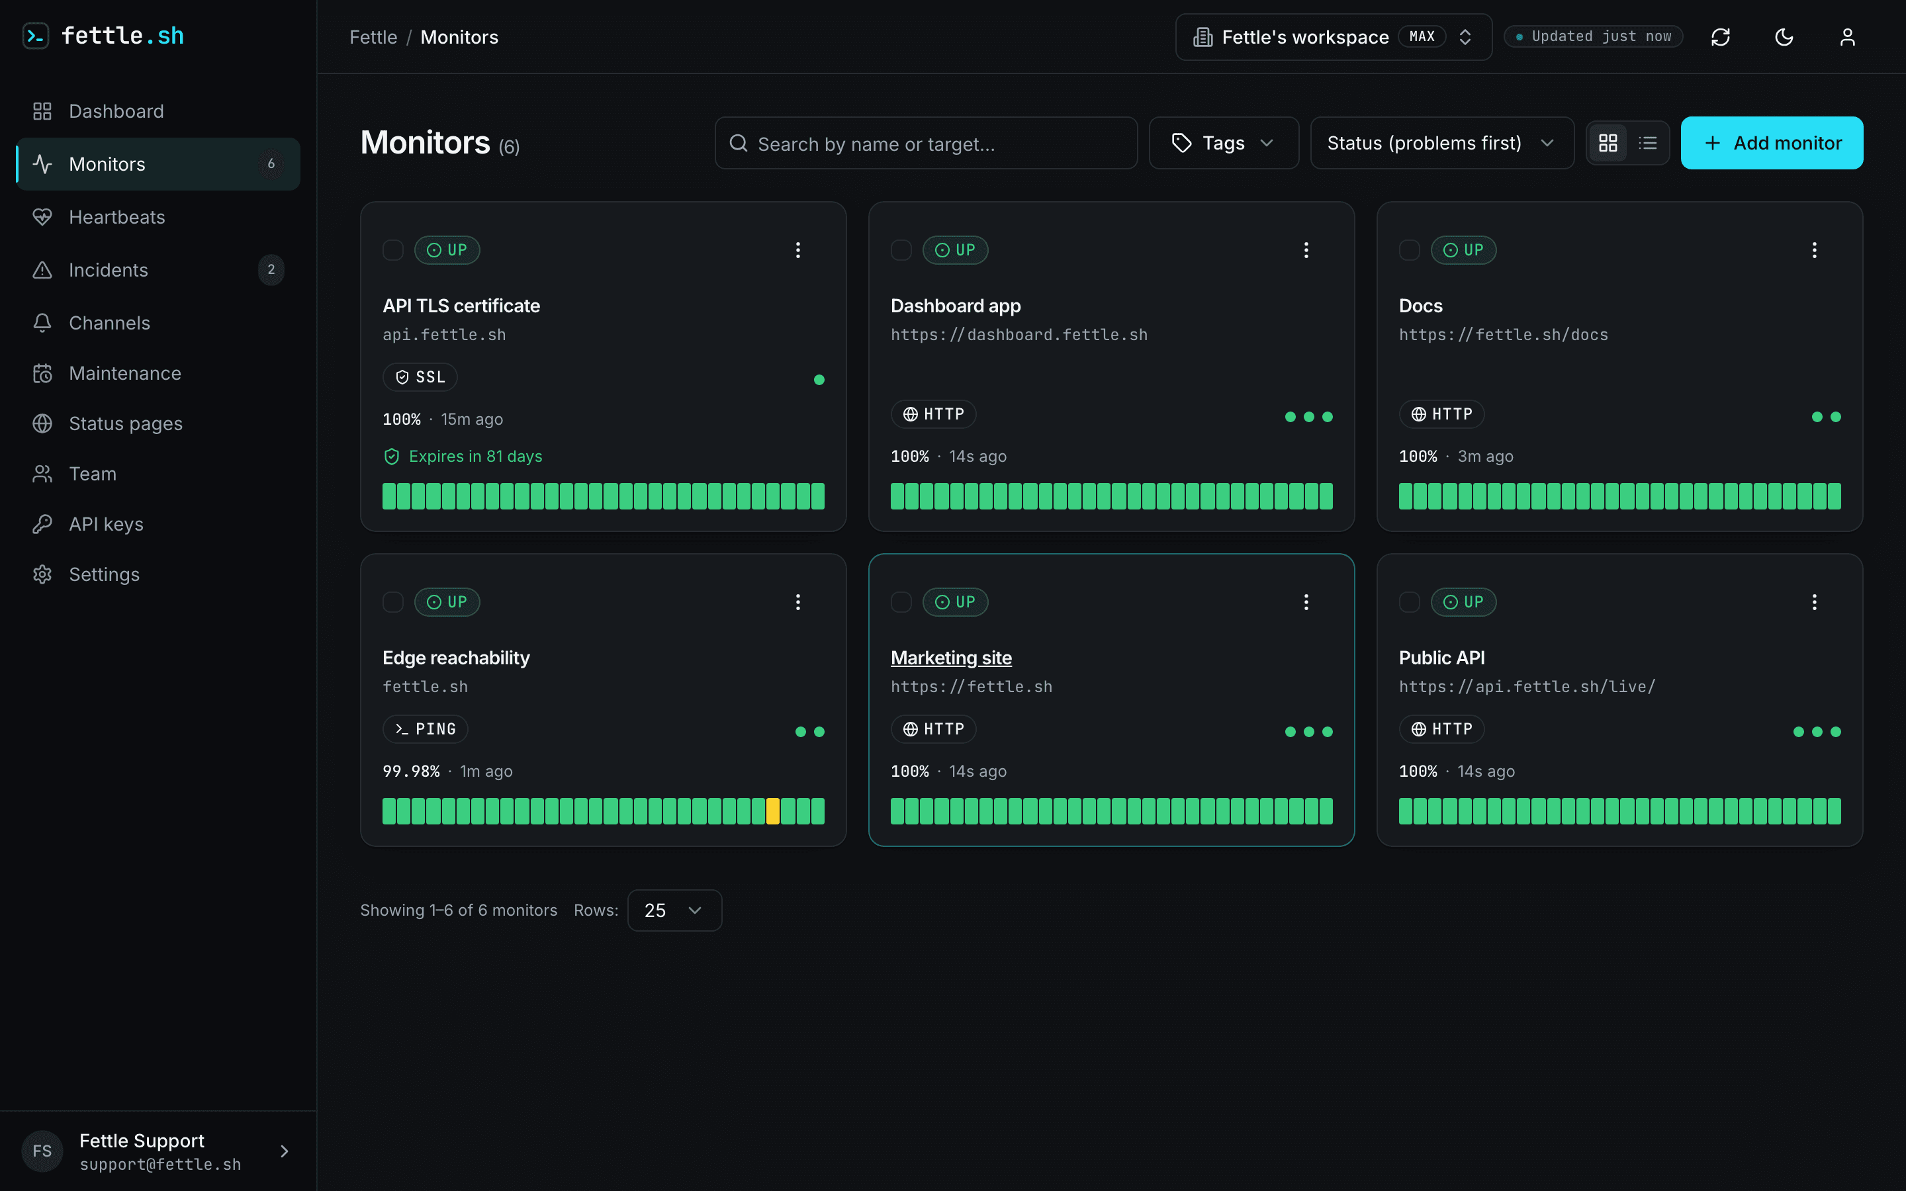Select Monitors in the sidebar
The height and width of the screenshot is (1191, 1906).
pos(158,164)
